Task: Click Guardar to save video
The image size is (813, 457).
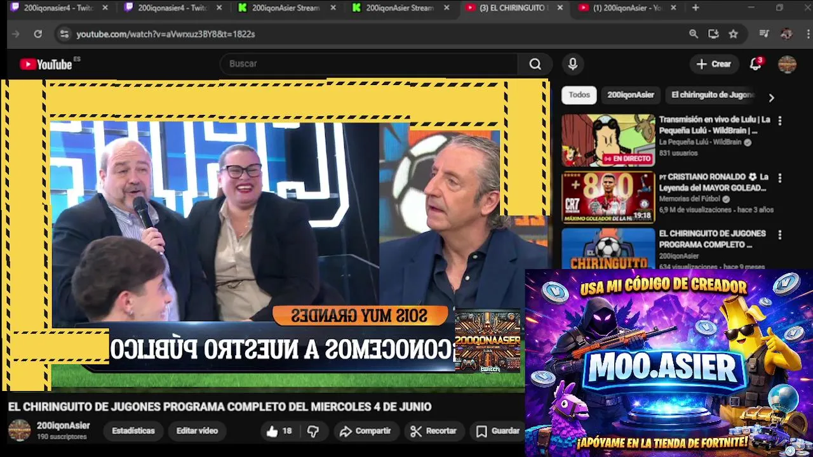Action: point(498,431)
